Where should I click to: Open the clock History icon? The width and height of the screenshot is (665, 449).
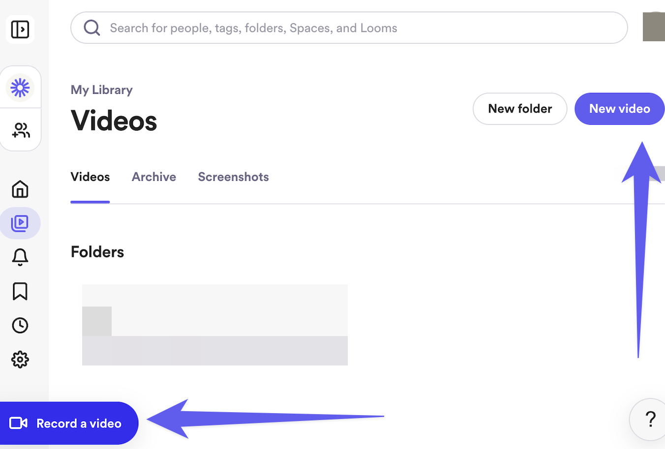point(20,325)
